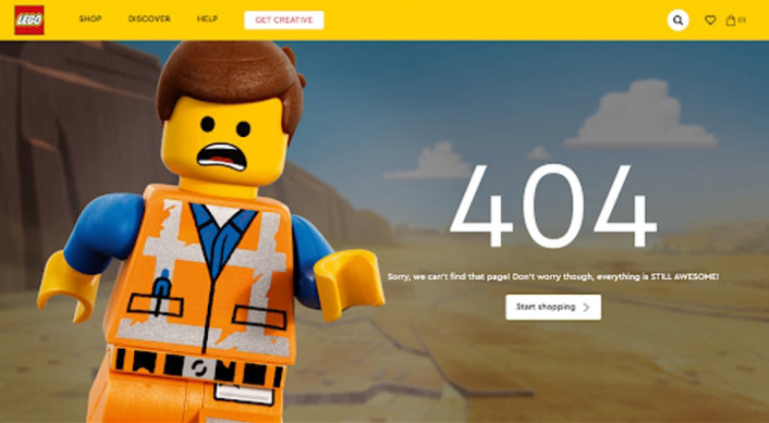Click the LEGO logo
Image resolution: width=769 pixels, height=423 pixels.
(x=29, y=20)
